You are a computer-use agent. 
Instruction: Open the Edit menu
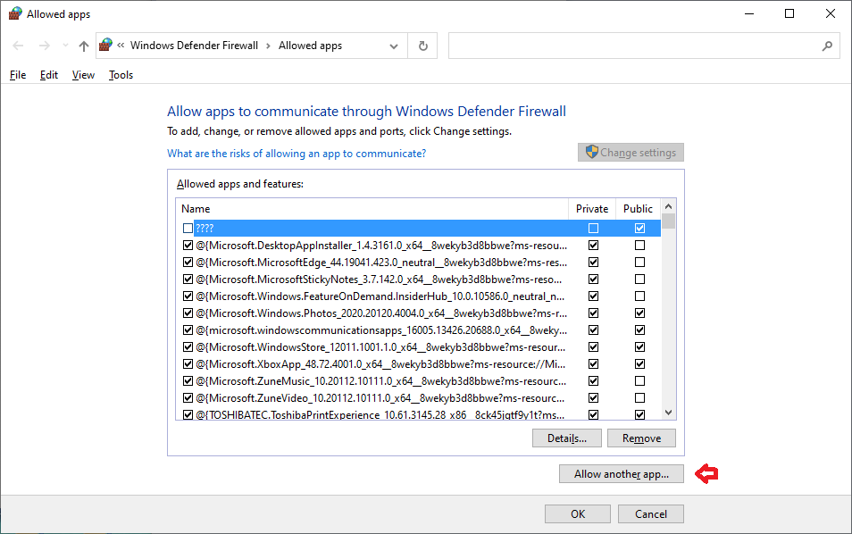coord(49,75)
